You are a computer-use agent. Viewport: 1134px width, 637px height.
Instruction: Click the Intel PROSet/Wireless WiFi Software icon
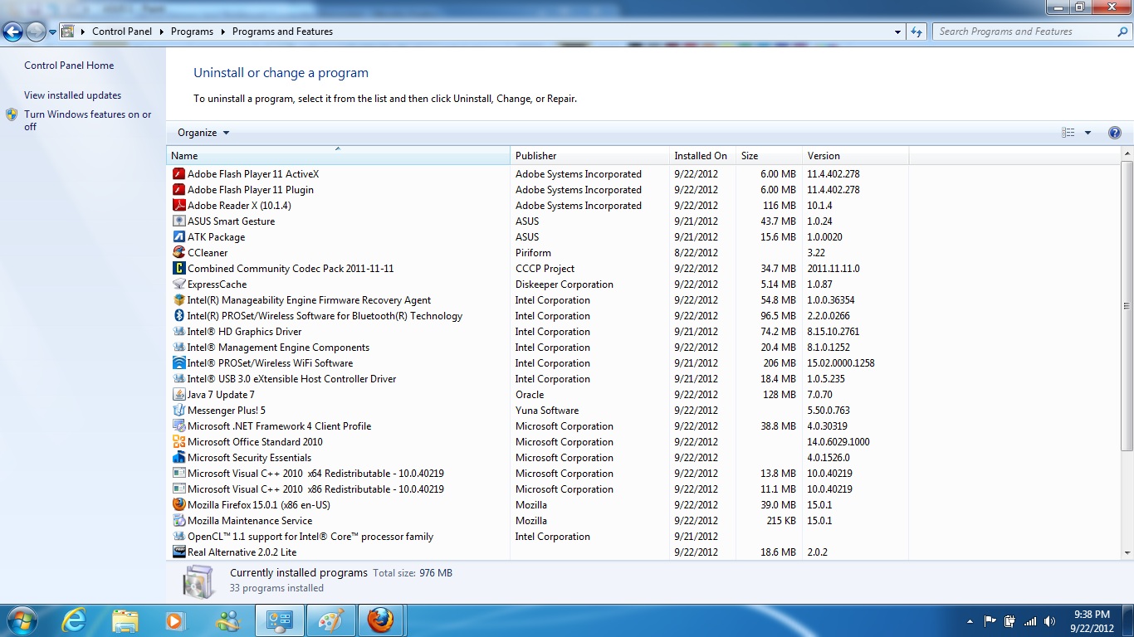pos(178,363)
